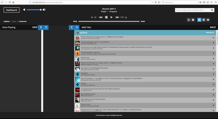Stop playback
This screenshot has width=218, height=119.
tap(106, 17)
